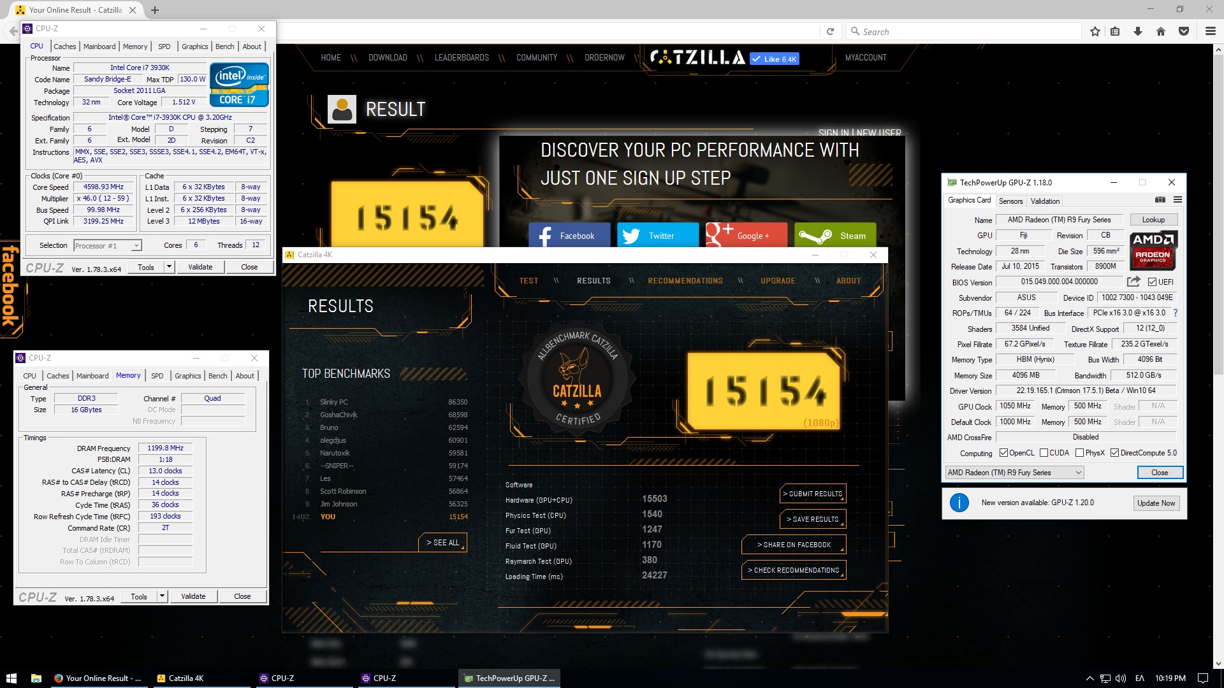This screenshot has height=688, width=1224.
Task: Open the GPU selector dropdown in GPU-Z
Action: pyautogui.click(x=1014, y=473)
